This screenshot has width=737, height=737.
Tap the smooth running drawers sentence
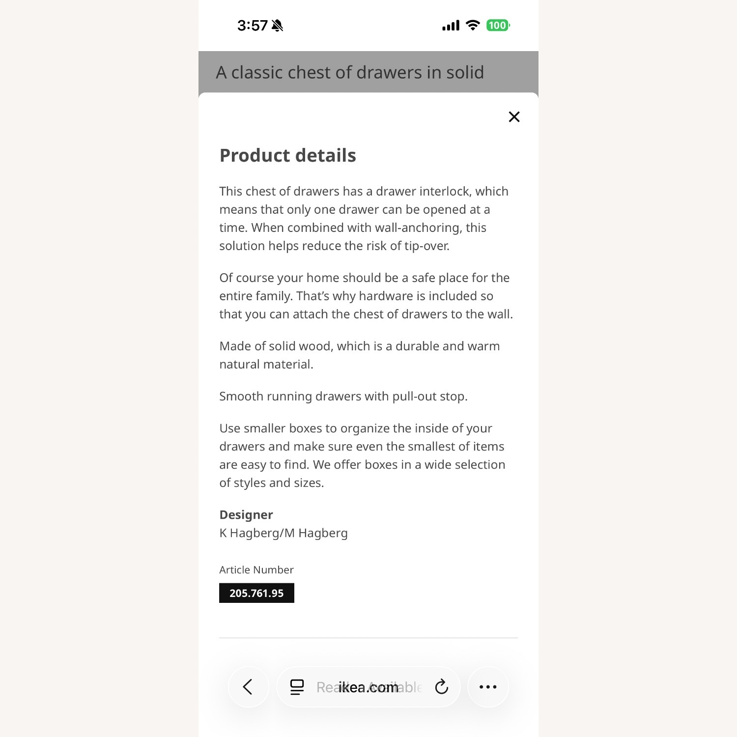click(x=343, y=397)
